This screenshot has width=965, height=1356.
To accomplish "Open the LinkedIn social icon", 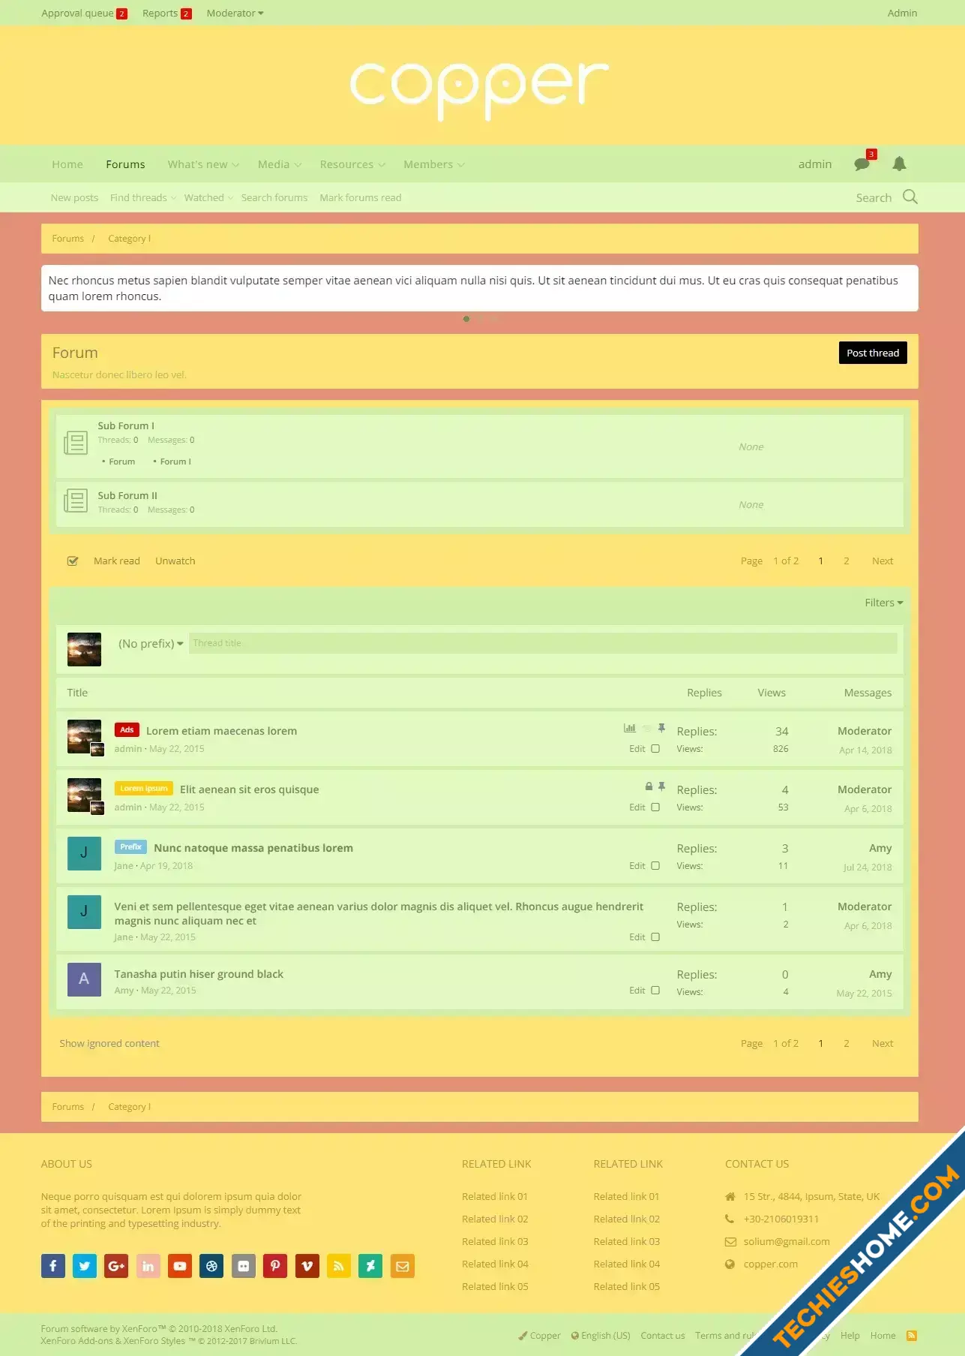I will click(148, 1266).
